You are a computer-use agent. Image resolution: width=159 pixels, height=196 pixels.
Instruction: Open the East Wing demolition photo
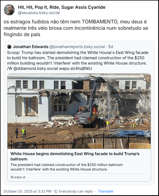79,111
